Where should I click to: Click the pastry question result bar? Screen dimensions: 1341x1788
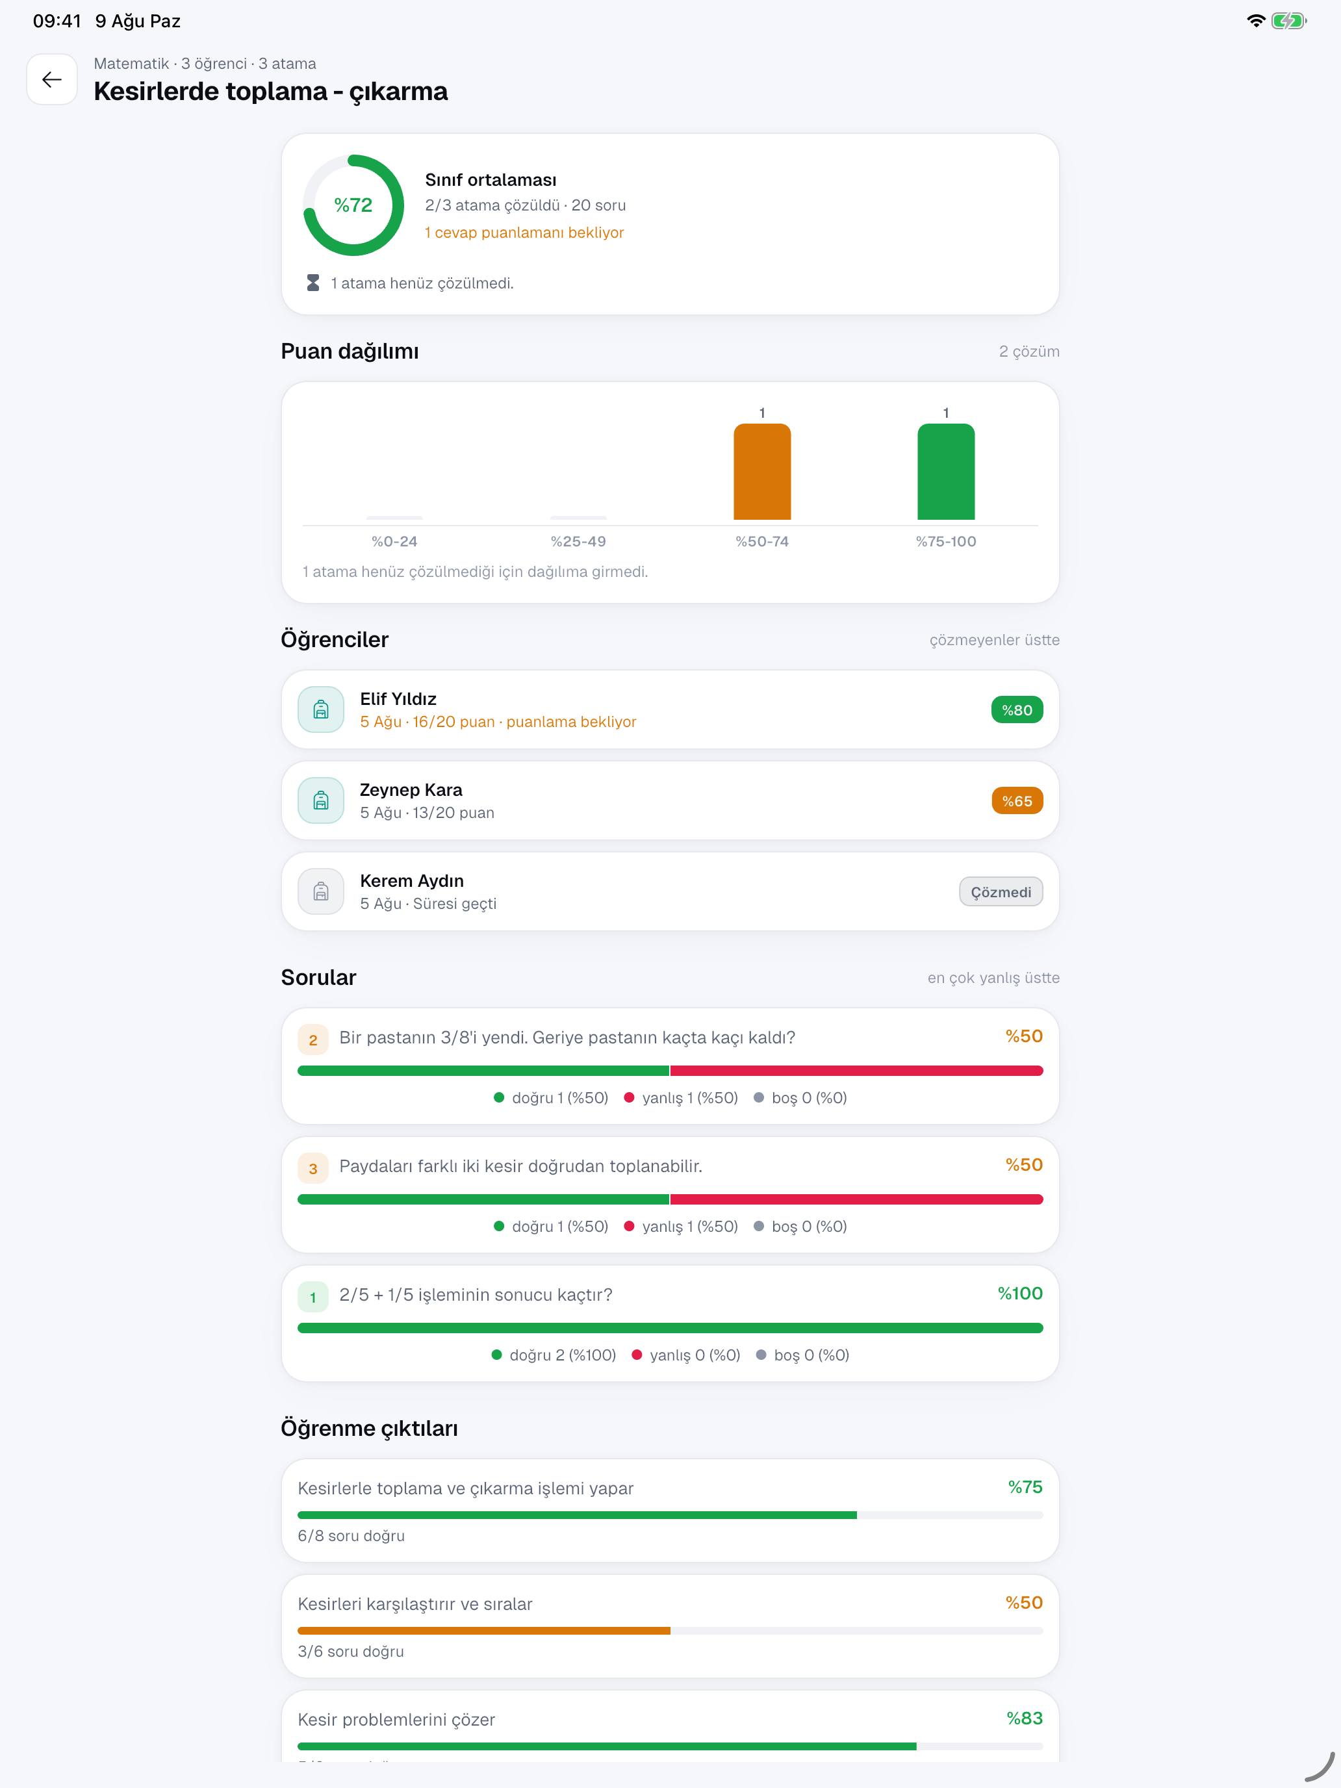click(670, 1070)
